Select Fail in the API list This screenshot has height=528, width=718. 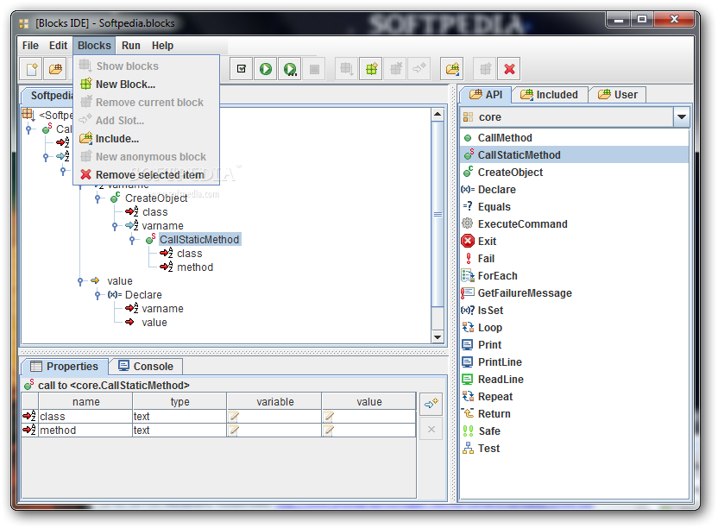click(x=574, y=259)
